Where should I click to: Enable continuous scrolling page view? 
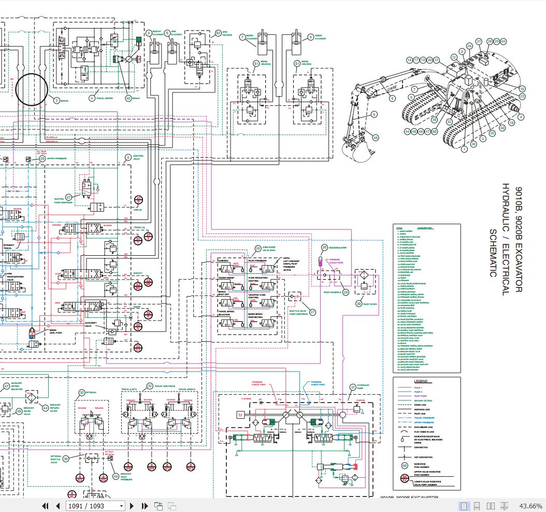(477, 506)
